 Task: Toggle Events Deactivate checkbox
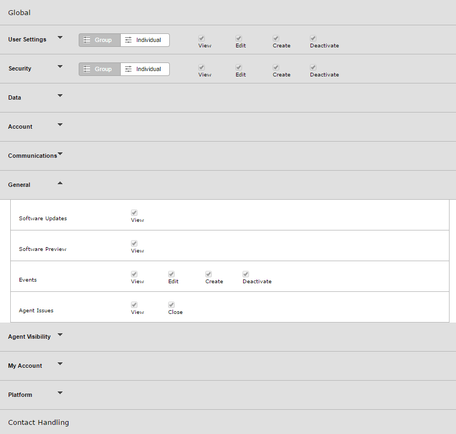click(246, 274)
